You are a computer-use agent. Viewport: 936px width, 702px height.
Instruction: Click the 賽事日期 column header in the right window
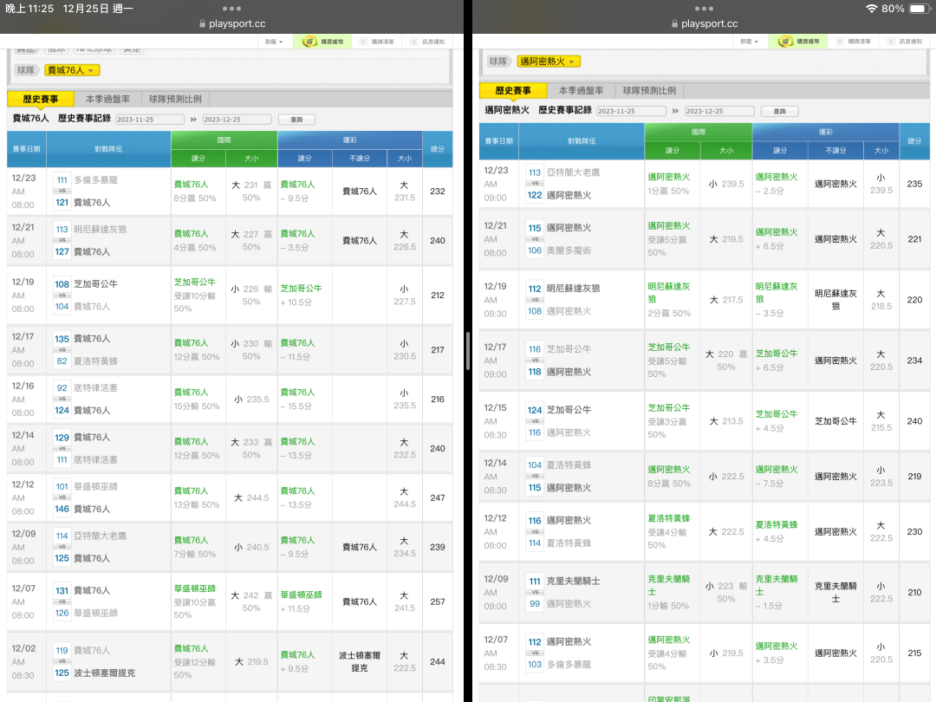click(x=499, y=141)
